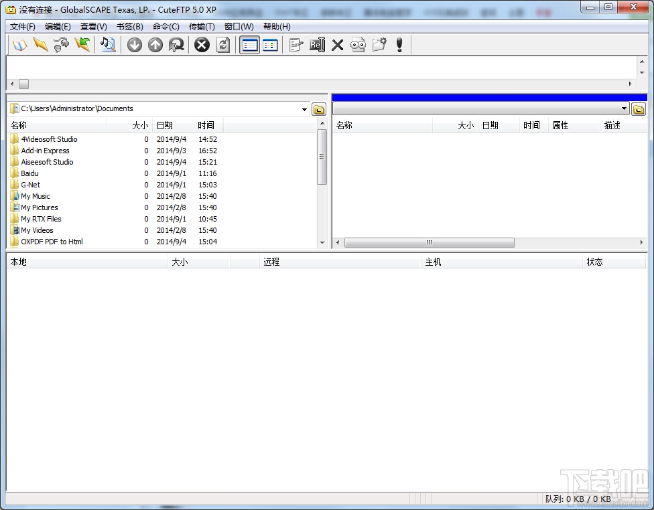
Task: Sort local files by 日期 column
Action: pos(173,125)
